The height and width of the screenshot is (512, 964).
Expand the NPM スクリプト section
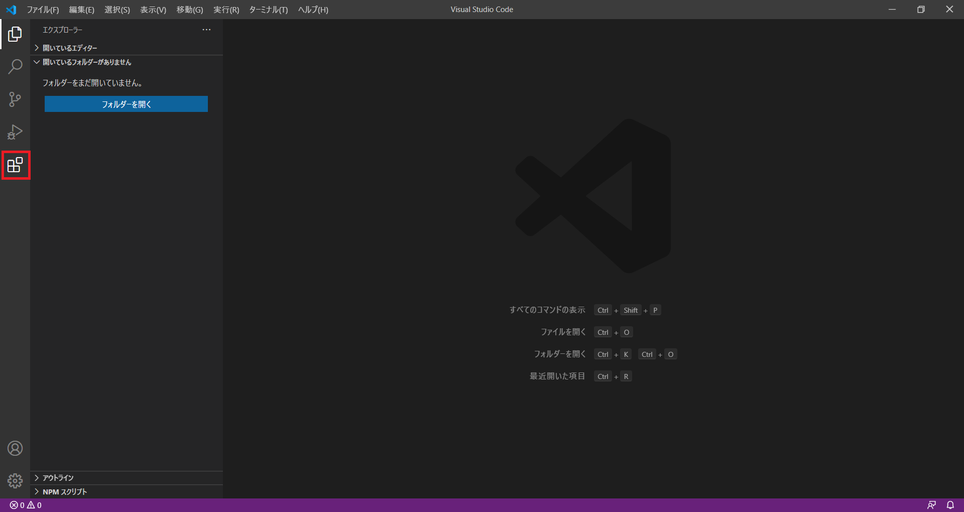tap(64, 492)
